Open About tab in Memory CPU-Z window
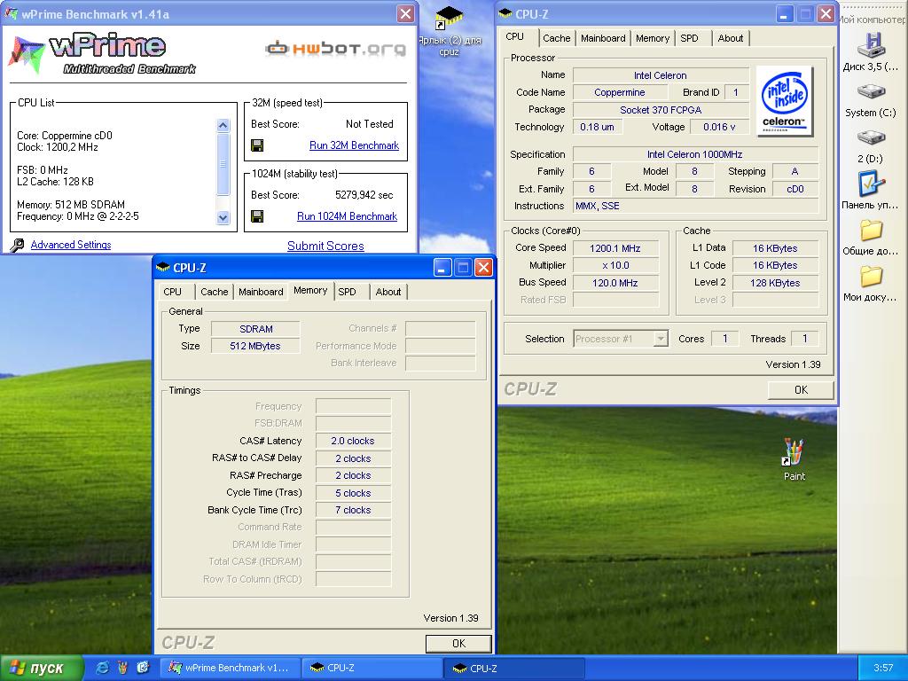 tap(388, 292)
